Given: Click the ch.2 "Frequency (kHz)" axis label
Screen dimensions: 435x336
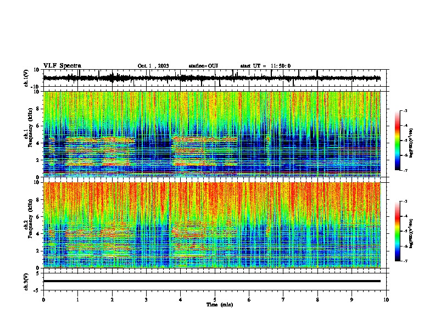Looking at the screenshot, I should coord(30,219).
